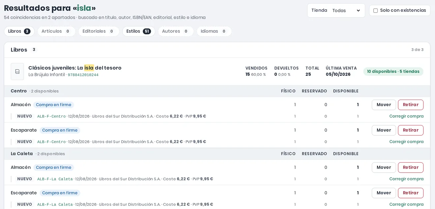Choose the Idiomas tab

(x=214, y=31)
